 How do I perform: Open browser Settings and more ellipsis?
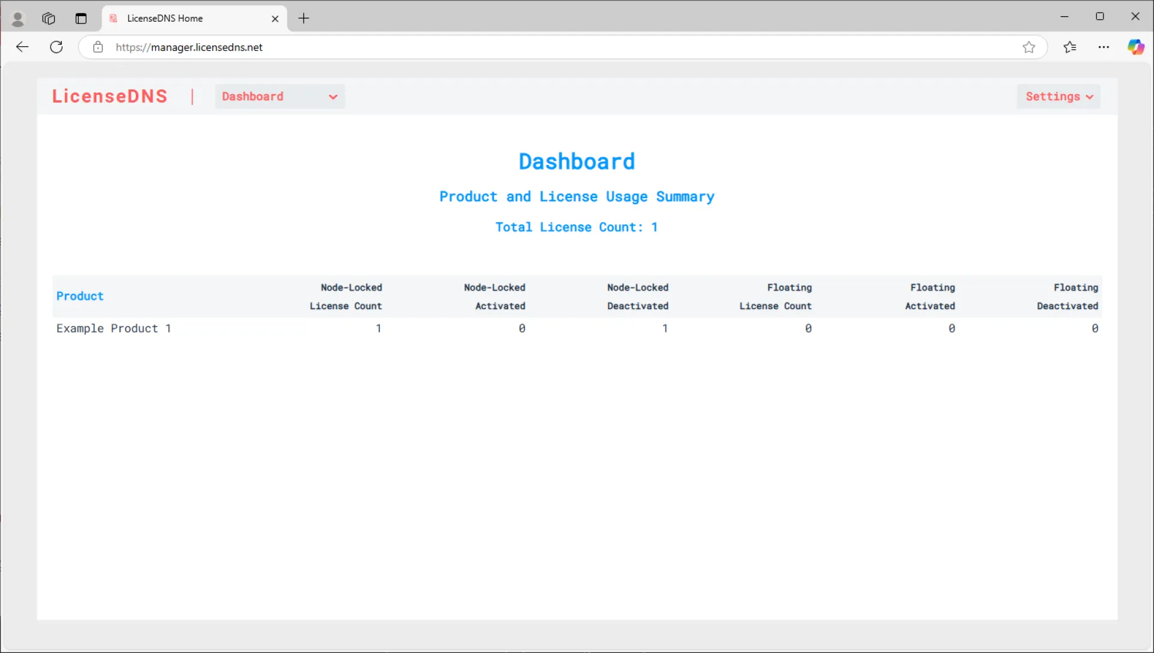[1104, 47]
